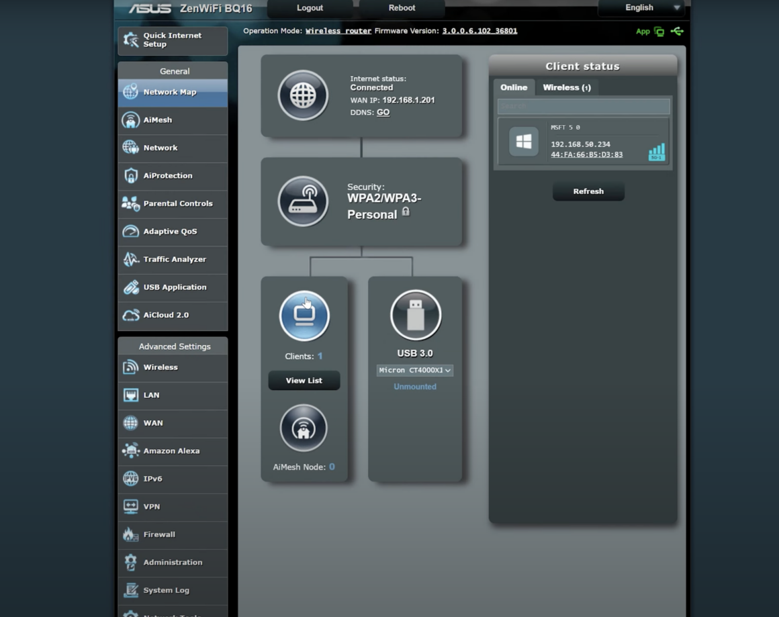Screen dimensions: 779x617
Task: Click the client search input field
Action: tap(584, 106)
